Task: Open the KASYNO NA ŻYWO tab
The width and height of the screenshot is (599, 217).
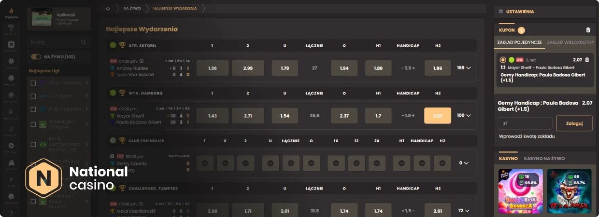Action: (544, 158)
